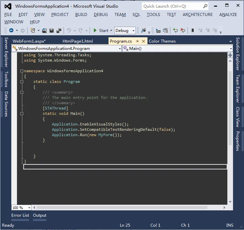Screen dimensions: 244x230
Task: Click the editor horizontal scrollbar thumb
Action: [122, 208]
